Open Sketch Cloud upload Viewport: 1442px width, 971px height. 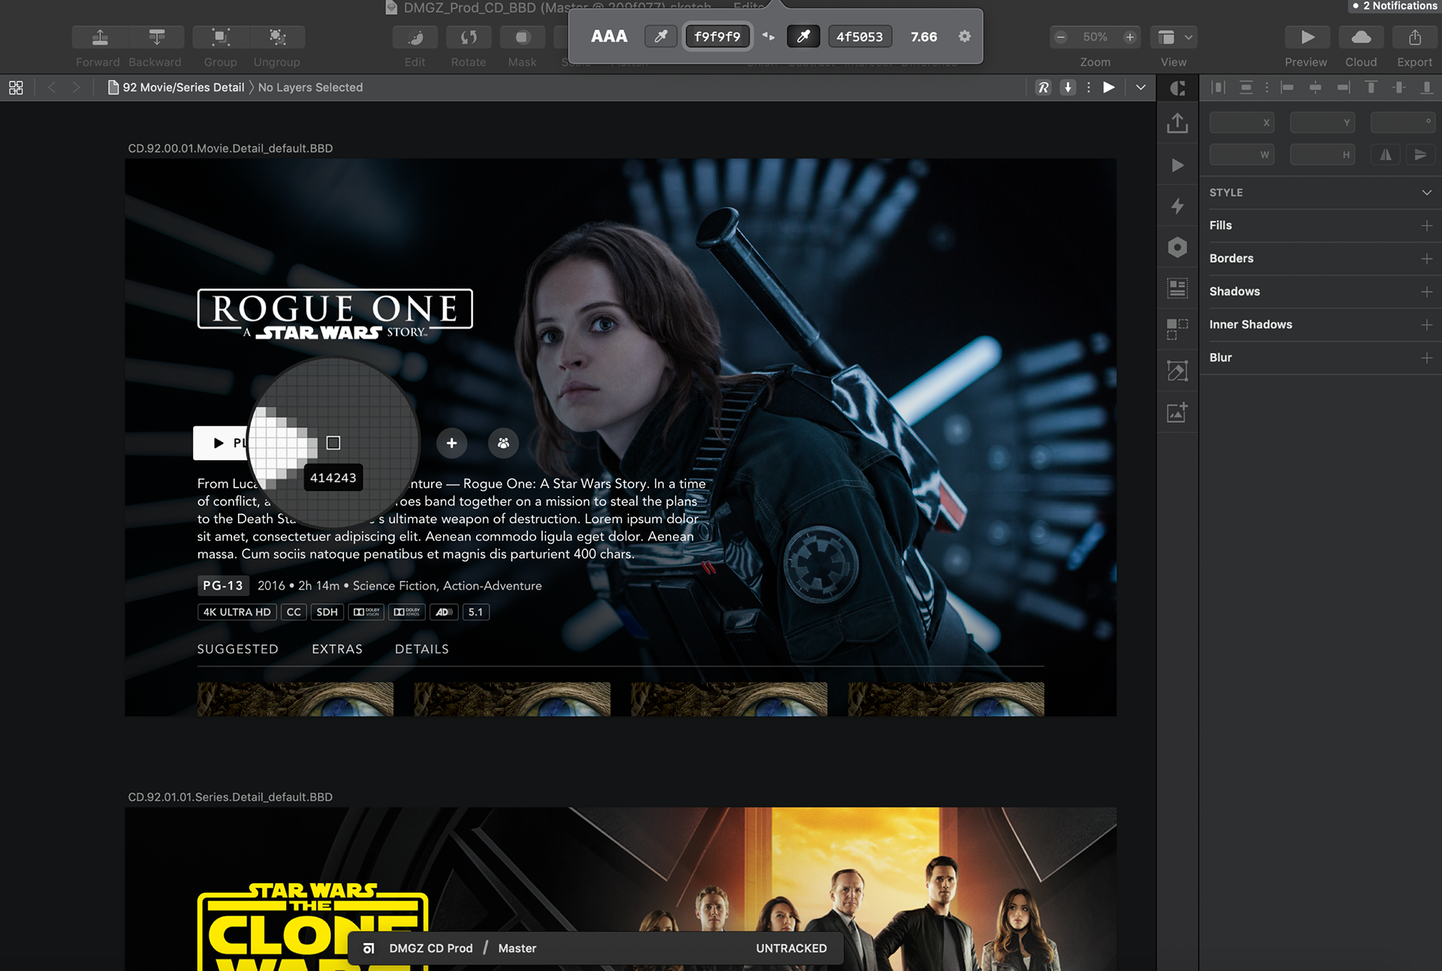(1361, 38)
